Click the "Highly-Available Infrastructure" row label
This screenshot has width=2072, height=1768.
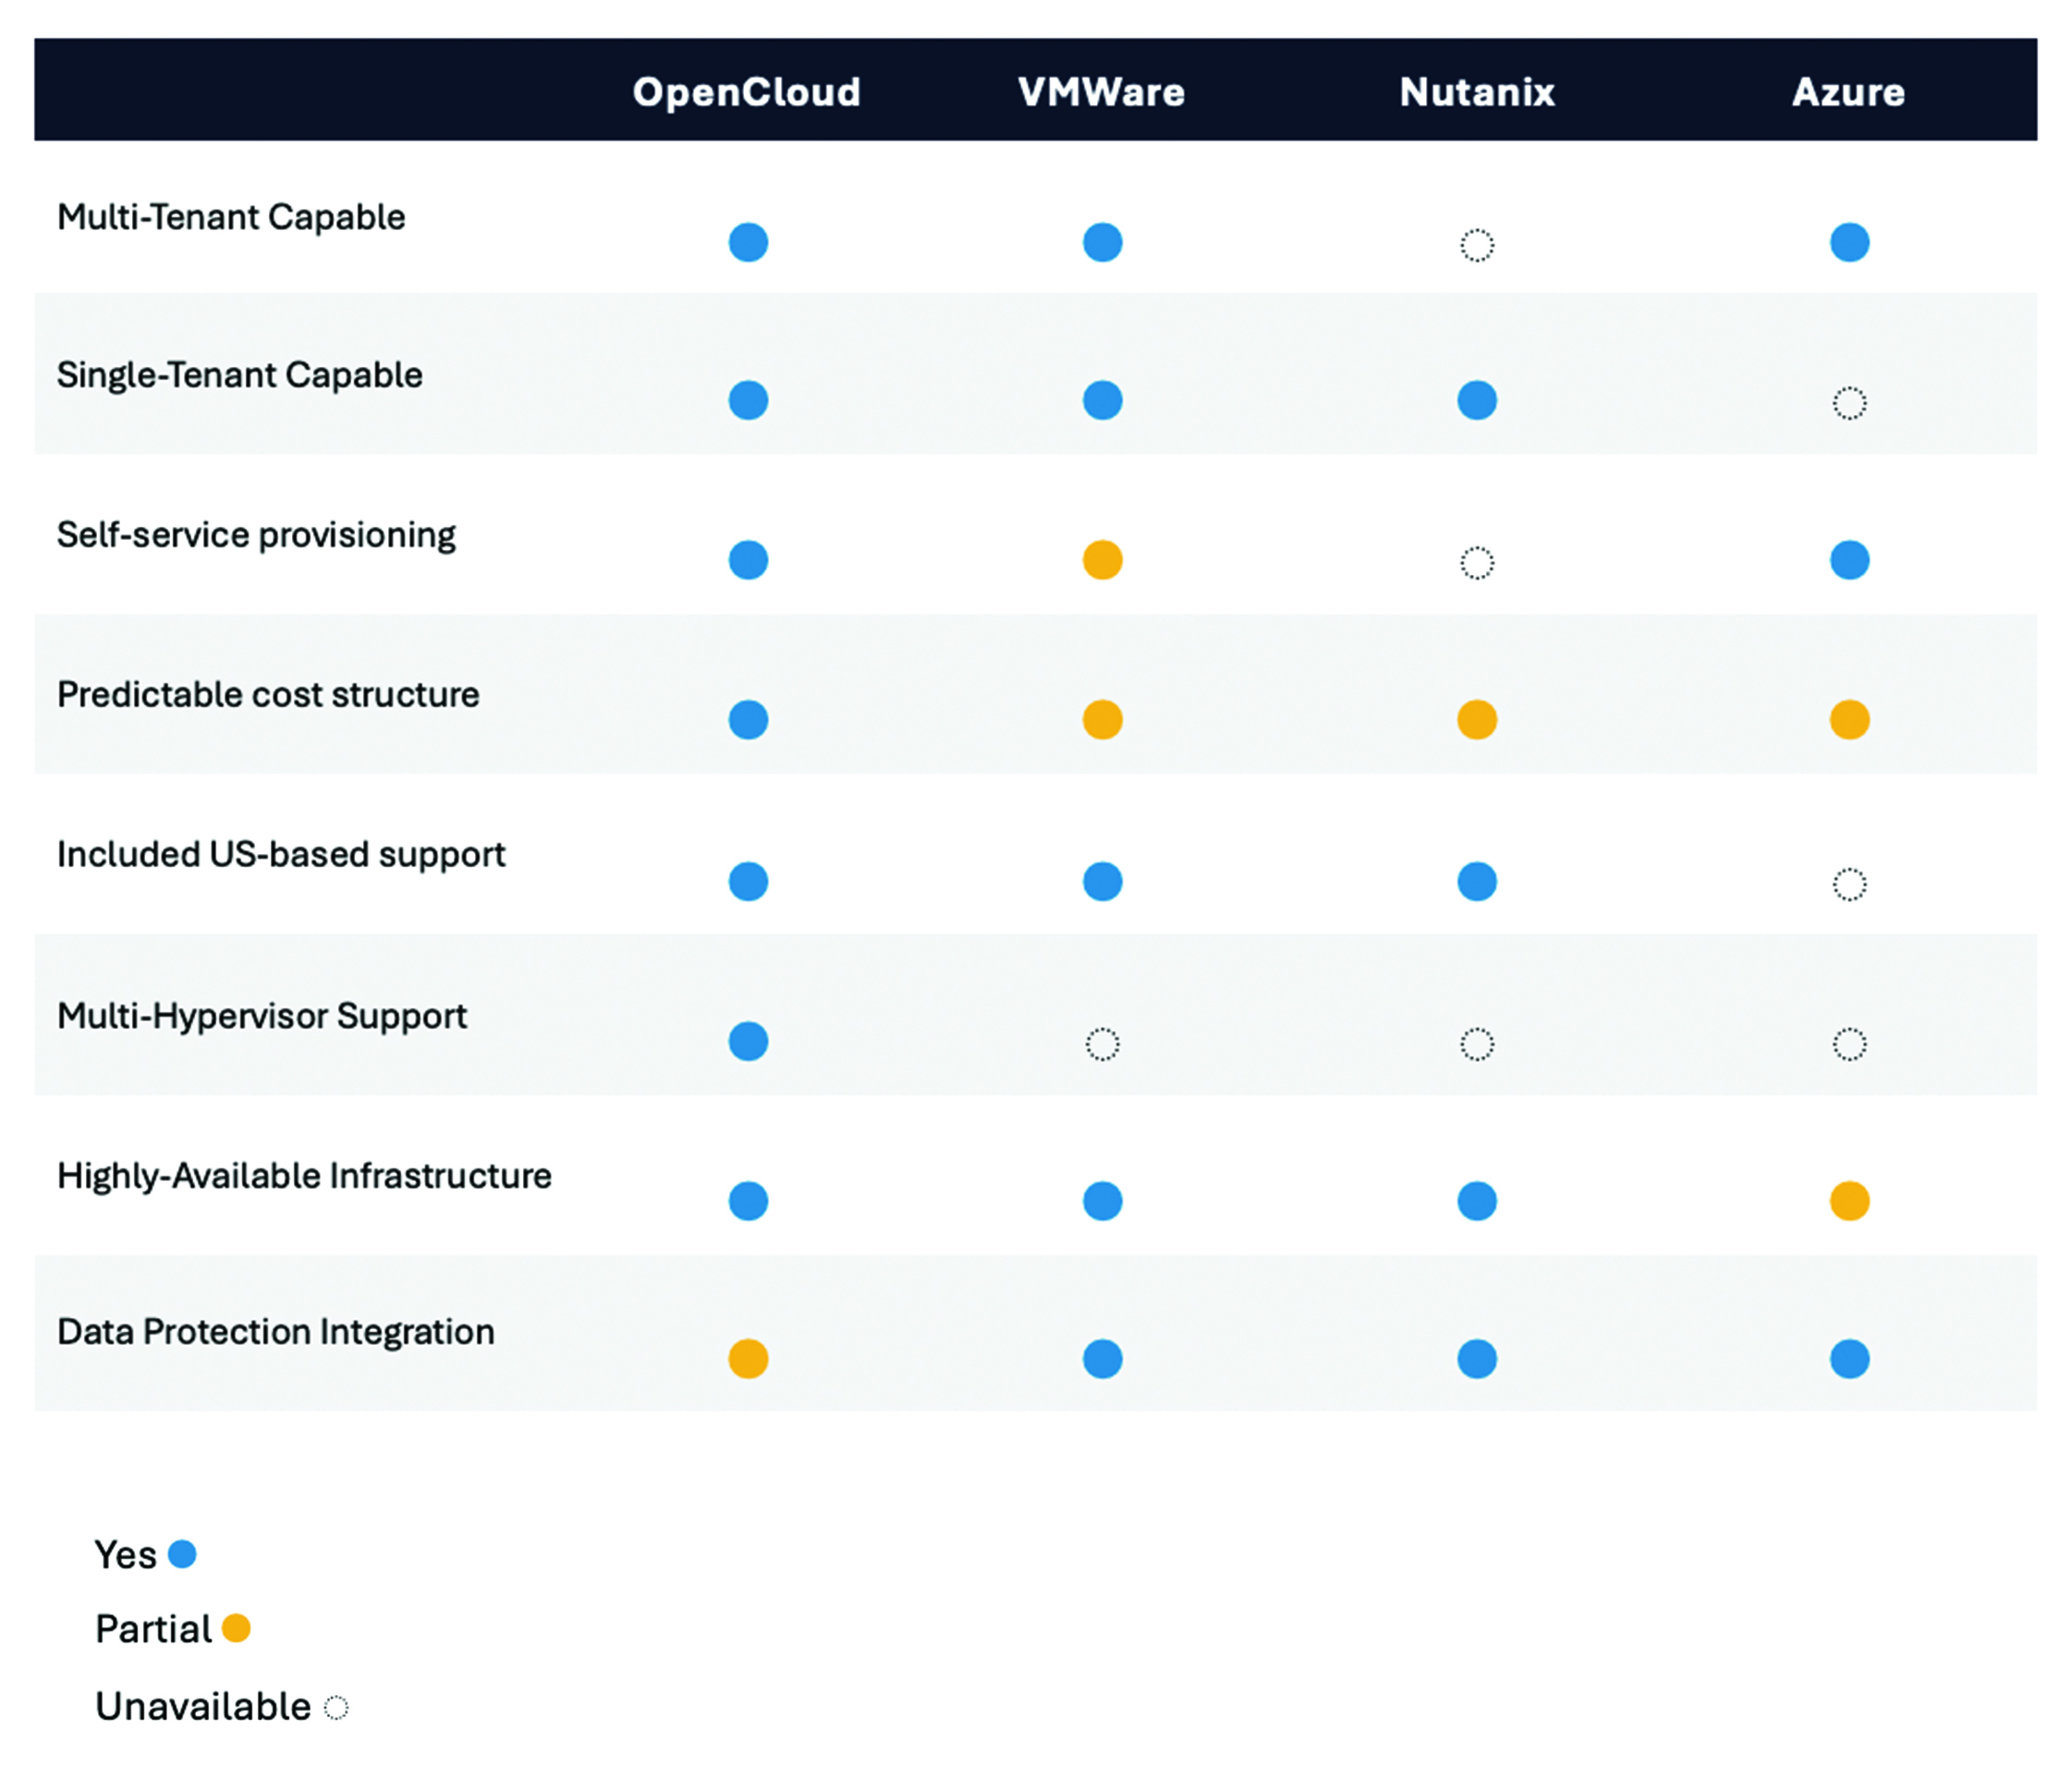[304, 1177]
